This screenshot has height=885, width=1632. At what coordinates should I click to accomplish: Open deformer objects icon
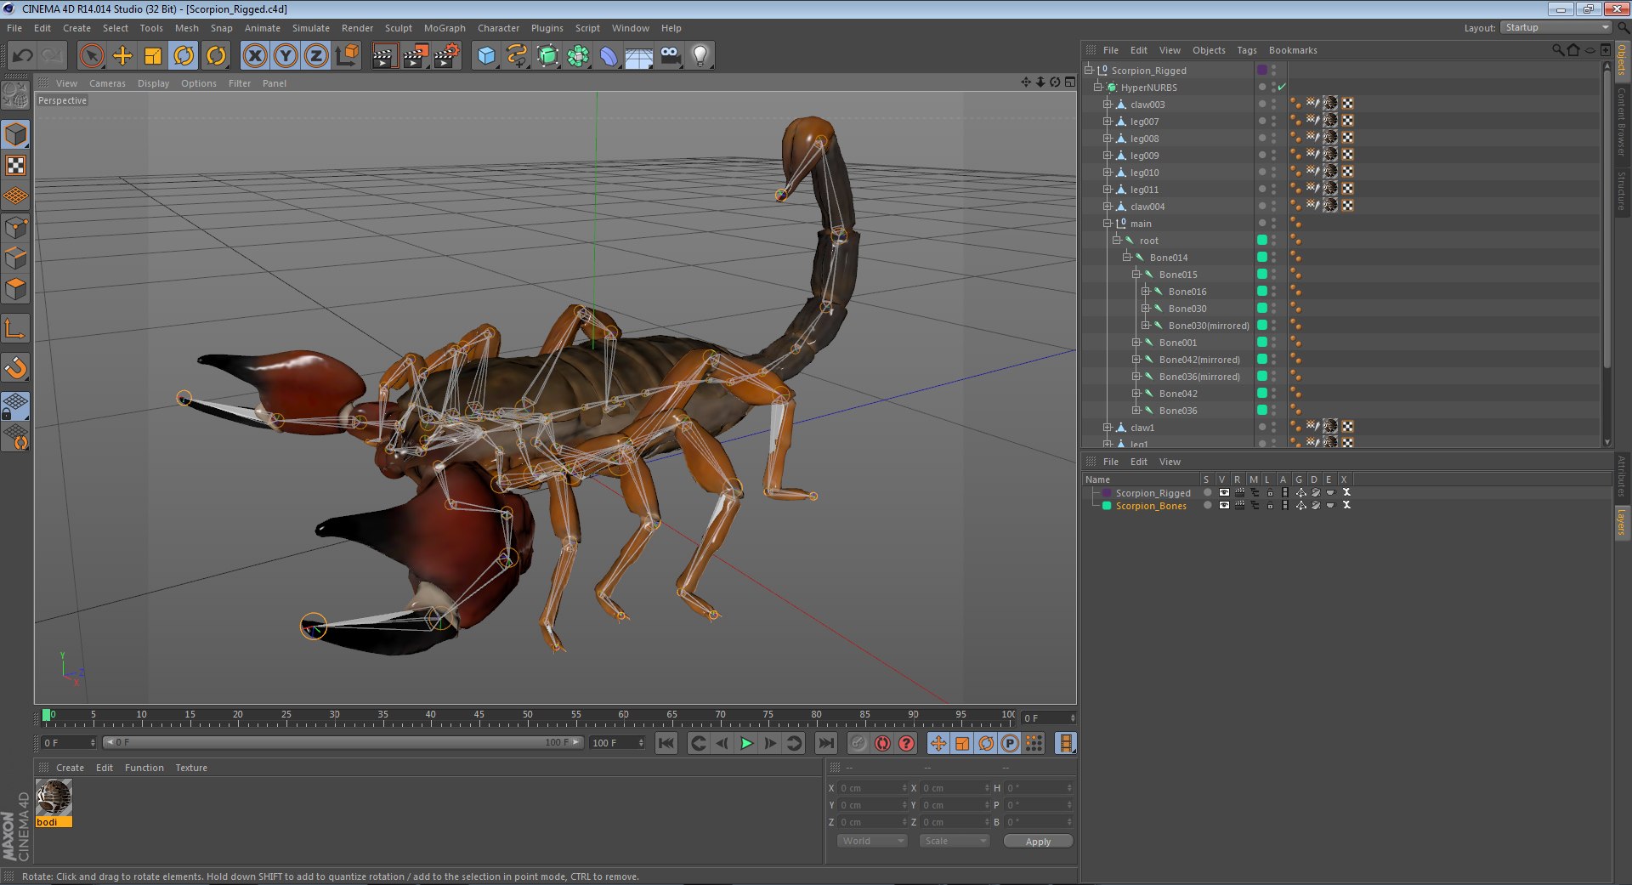click(609, 56)
